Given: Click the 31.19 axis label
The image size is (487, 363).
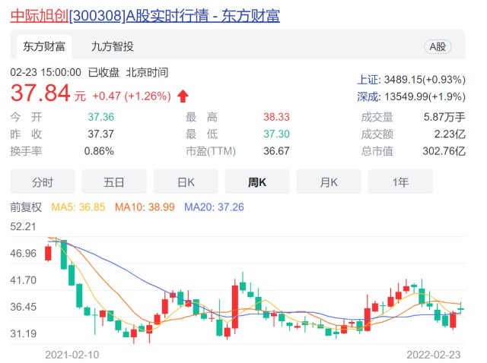Looking at the screenshot, I should [x=23, y=334].
